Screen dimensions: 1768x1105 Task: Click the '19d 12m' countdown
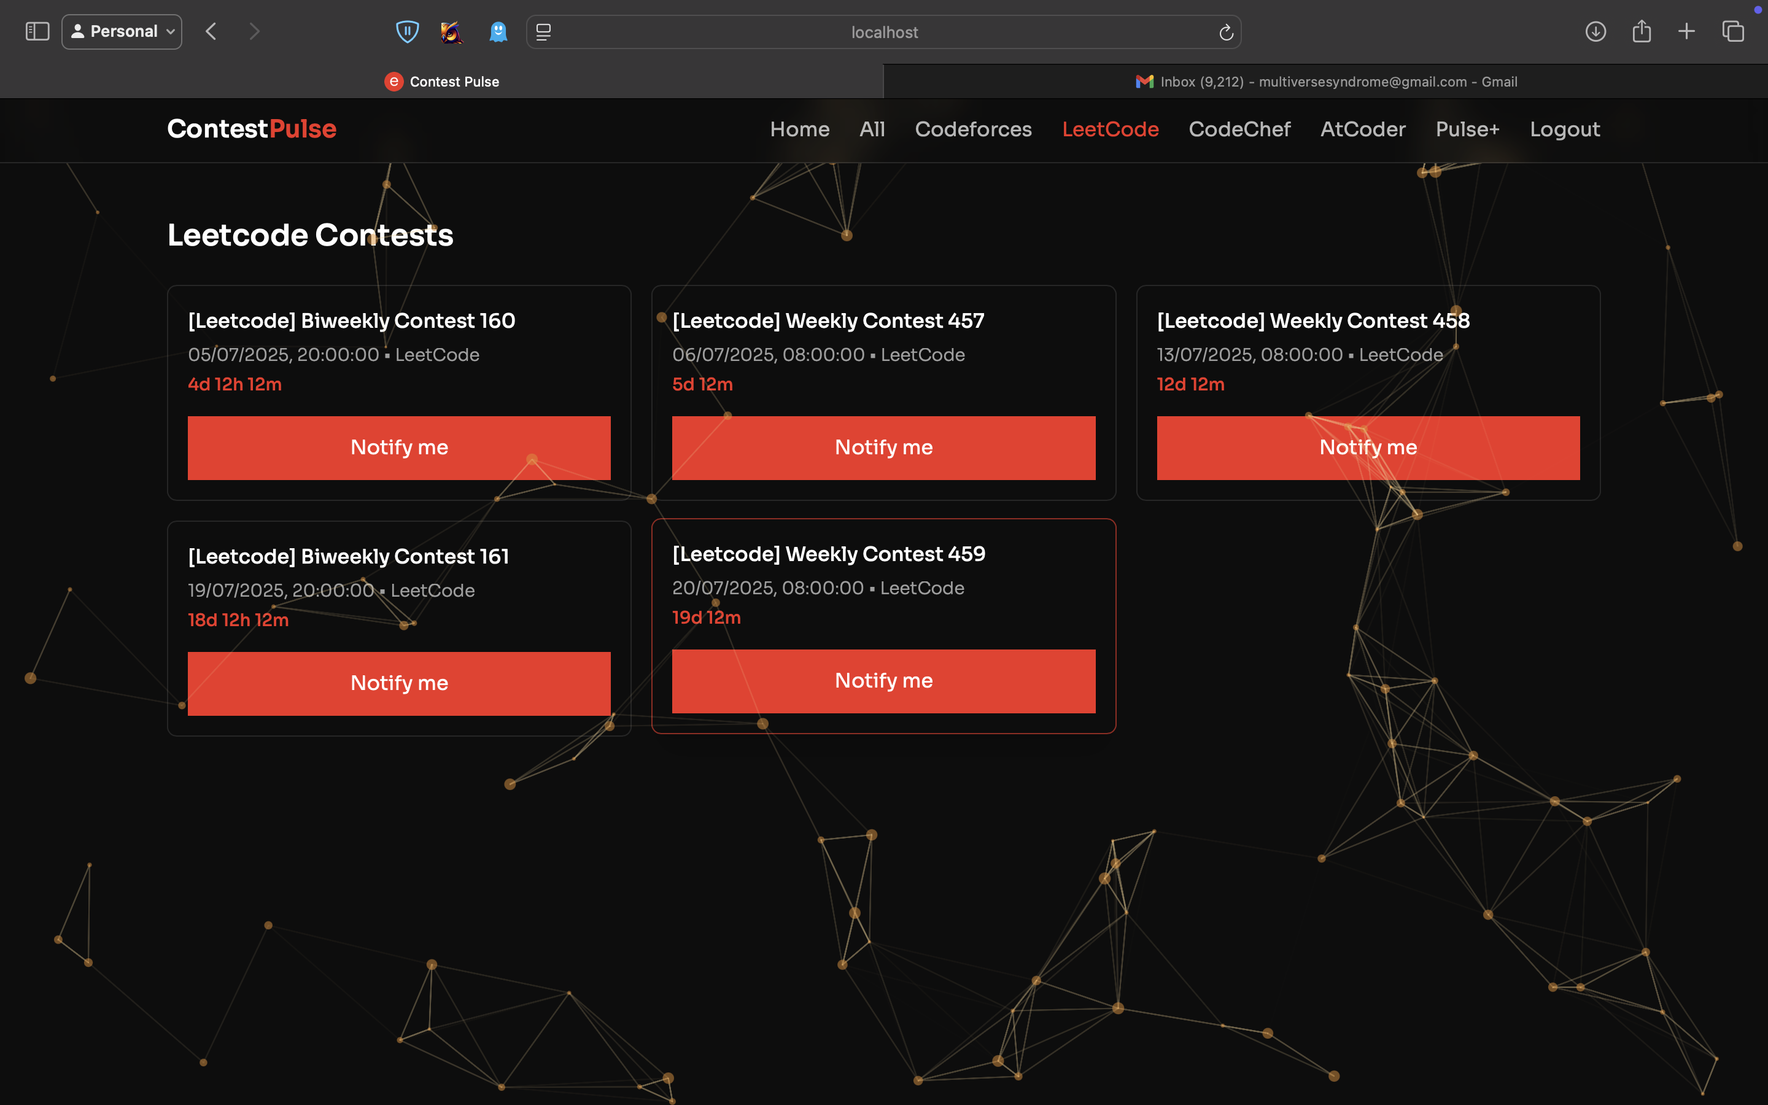(706, 618)
